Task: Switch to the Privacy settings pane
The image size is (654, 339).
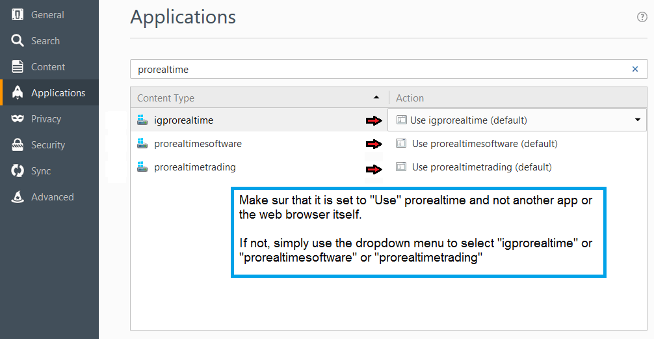Action: click(46, 119)
